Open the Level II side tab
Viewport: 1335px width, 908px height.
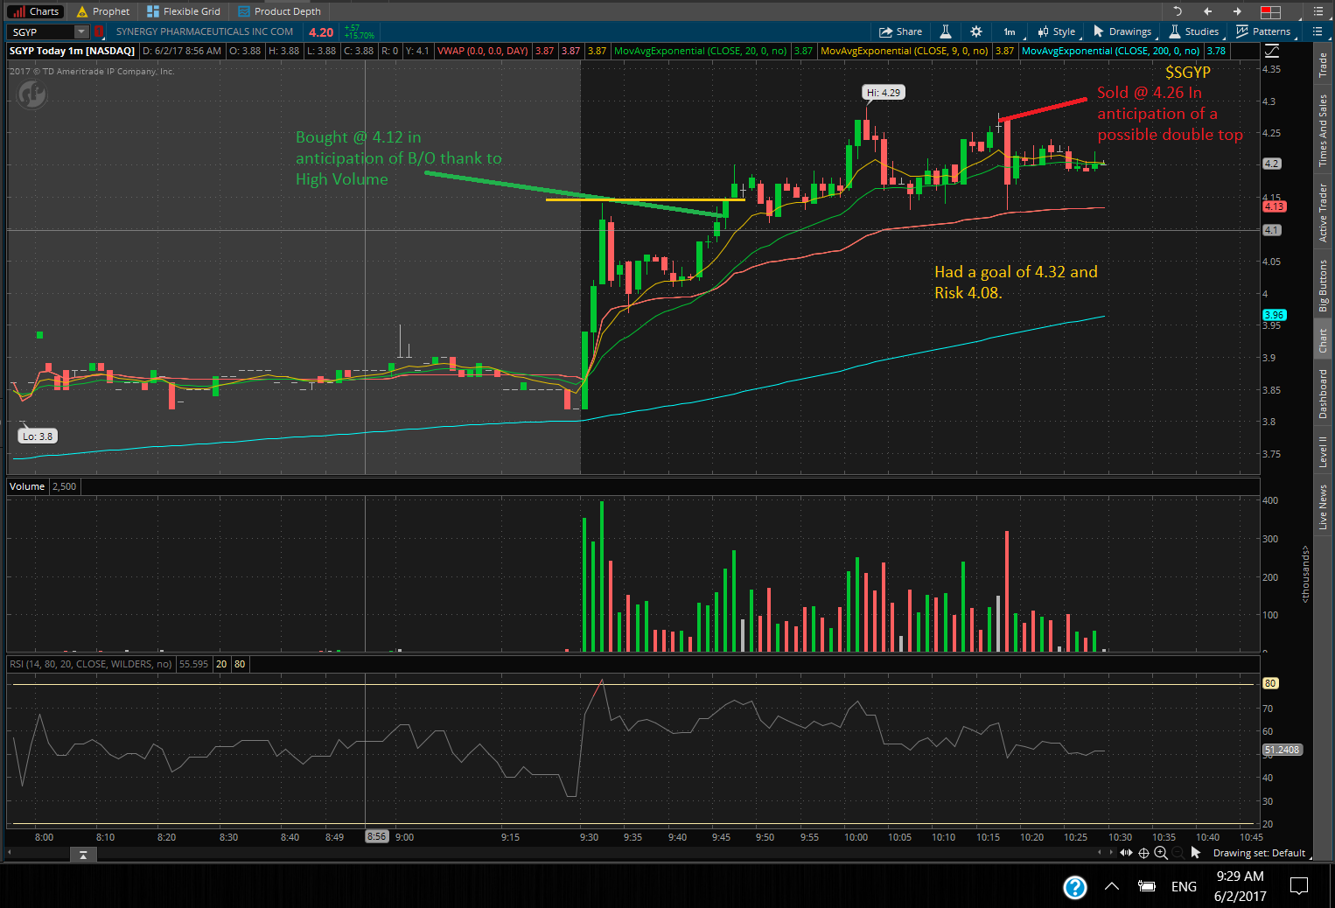coord(1323,451)
